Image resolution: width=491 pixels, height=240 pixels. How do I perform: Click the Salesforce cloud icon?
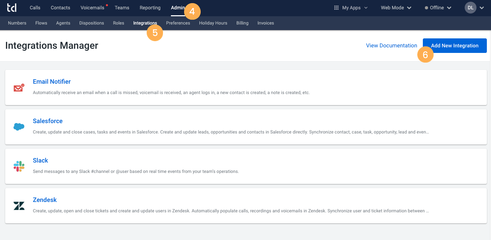coord(19,127)
